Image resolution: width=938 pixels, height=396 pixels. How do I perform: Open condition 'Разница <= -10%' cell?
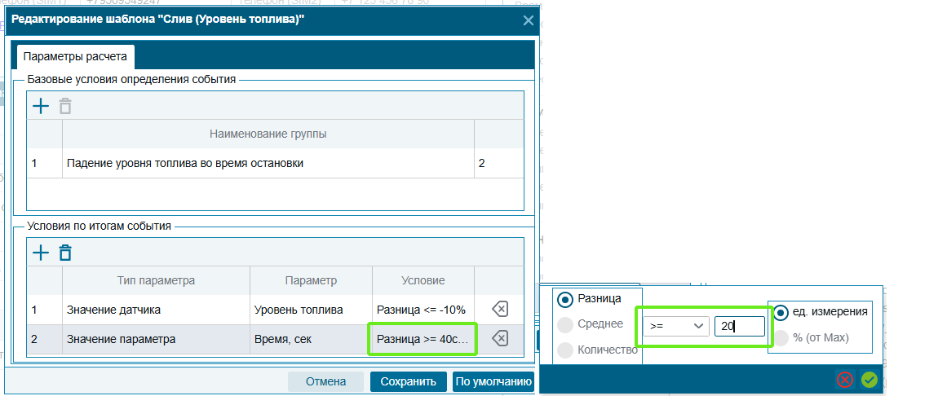(423, 310)
